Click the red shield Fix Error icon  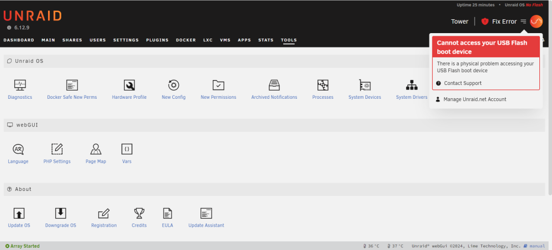click(485, 22)
